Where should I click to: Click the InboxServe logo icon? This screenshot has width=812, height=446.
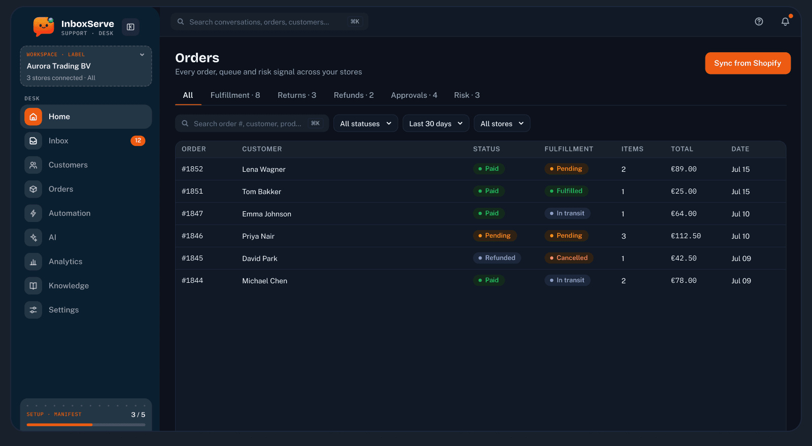(x=44, y=26)
